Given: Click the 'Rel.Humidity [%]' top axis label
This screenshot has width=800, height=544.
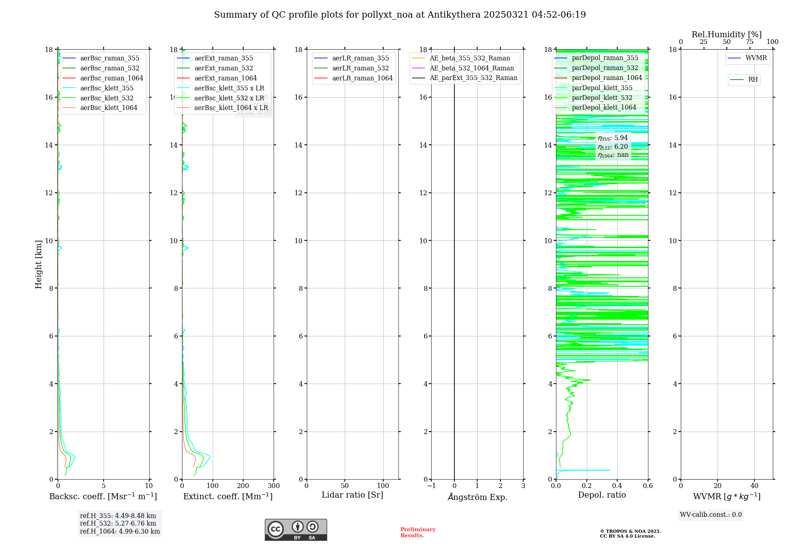Looking at the screenshot, I should (x=727, y=34).
